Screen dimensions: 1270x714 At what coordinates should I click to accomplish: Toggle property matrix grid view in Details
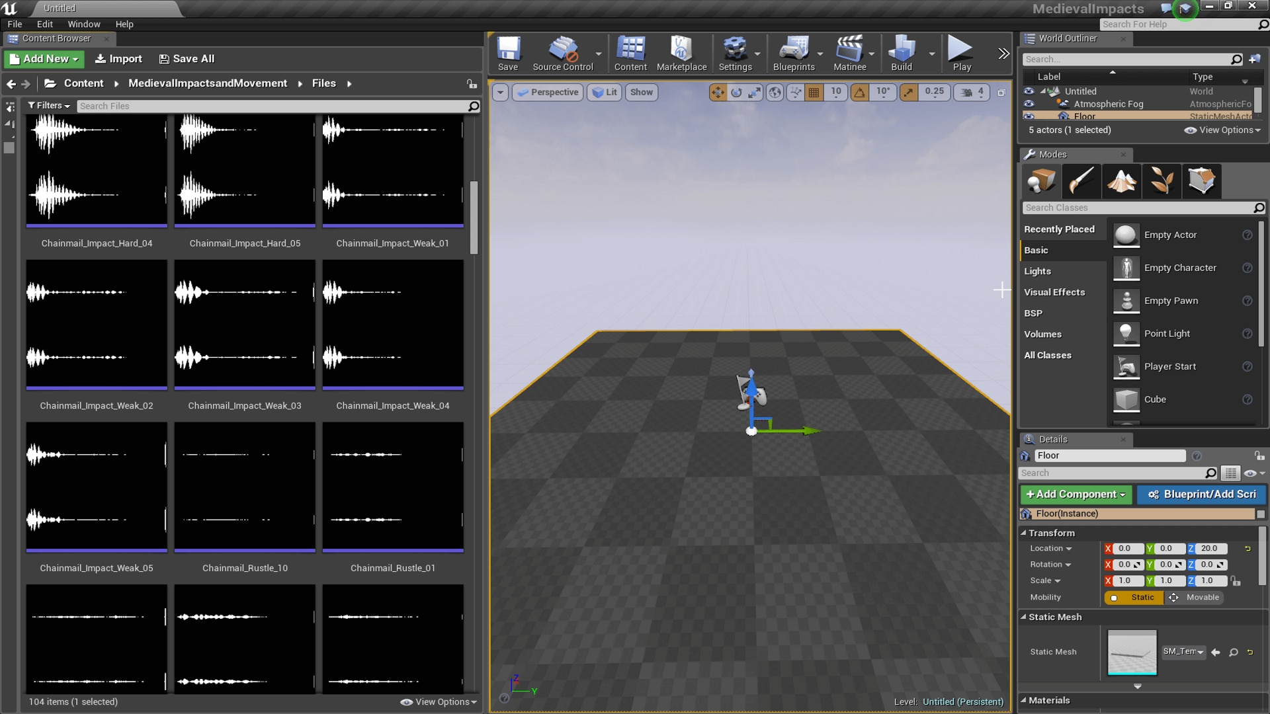[x=1230, y=473]
